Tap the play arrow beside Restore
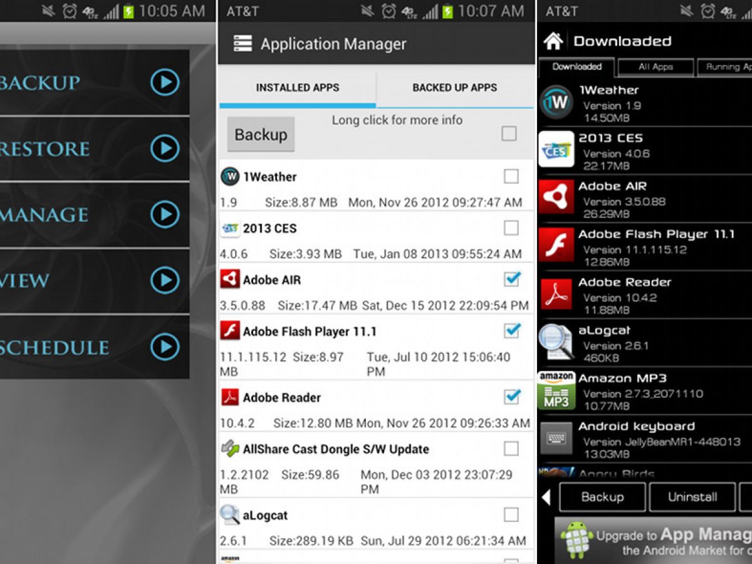Image resolution: width=752 pixels, height=564 pixels. click(x=165, y=149)
